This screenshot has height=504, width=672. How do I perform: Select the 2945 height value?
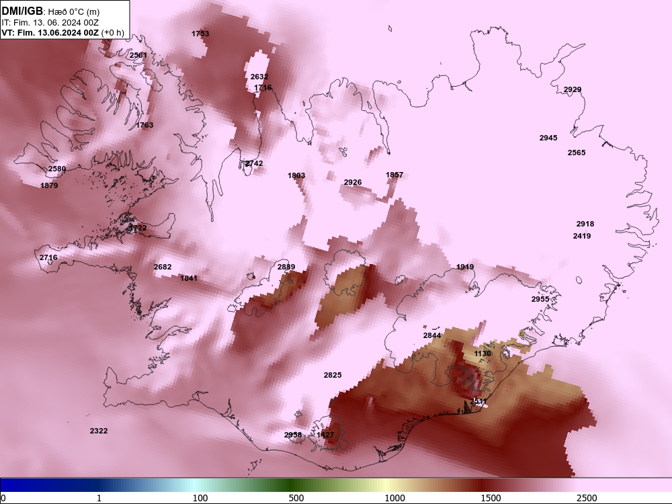(548, 138)
